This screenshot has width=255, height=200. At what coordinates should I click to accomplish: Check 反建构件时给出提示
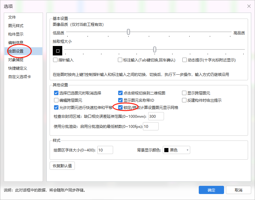(184, 100)
